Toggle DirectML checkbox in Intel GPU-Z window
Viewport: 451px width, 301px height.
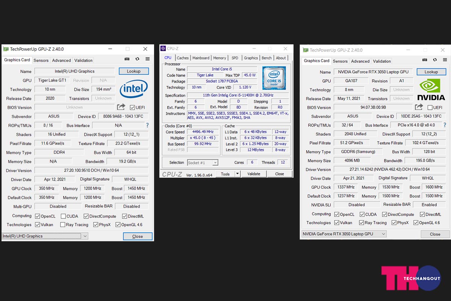tap(124, 216)
